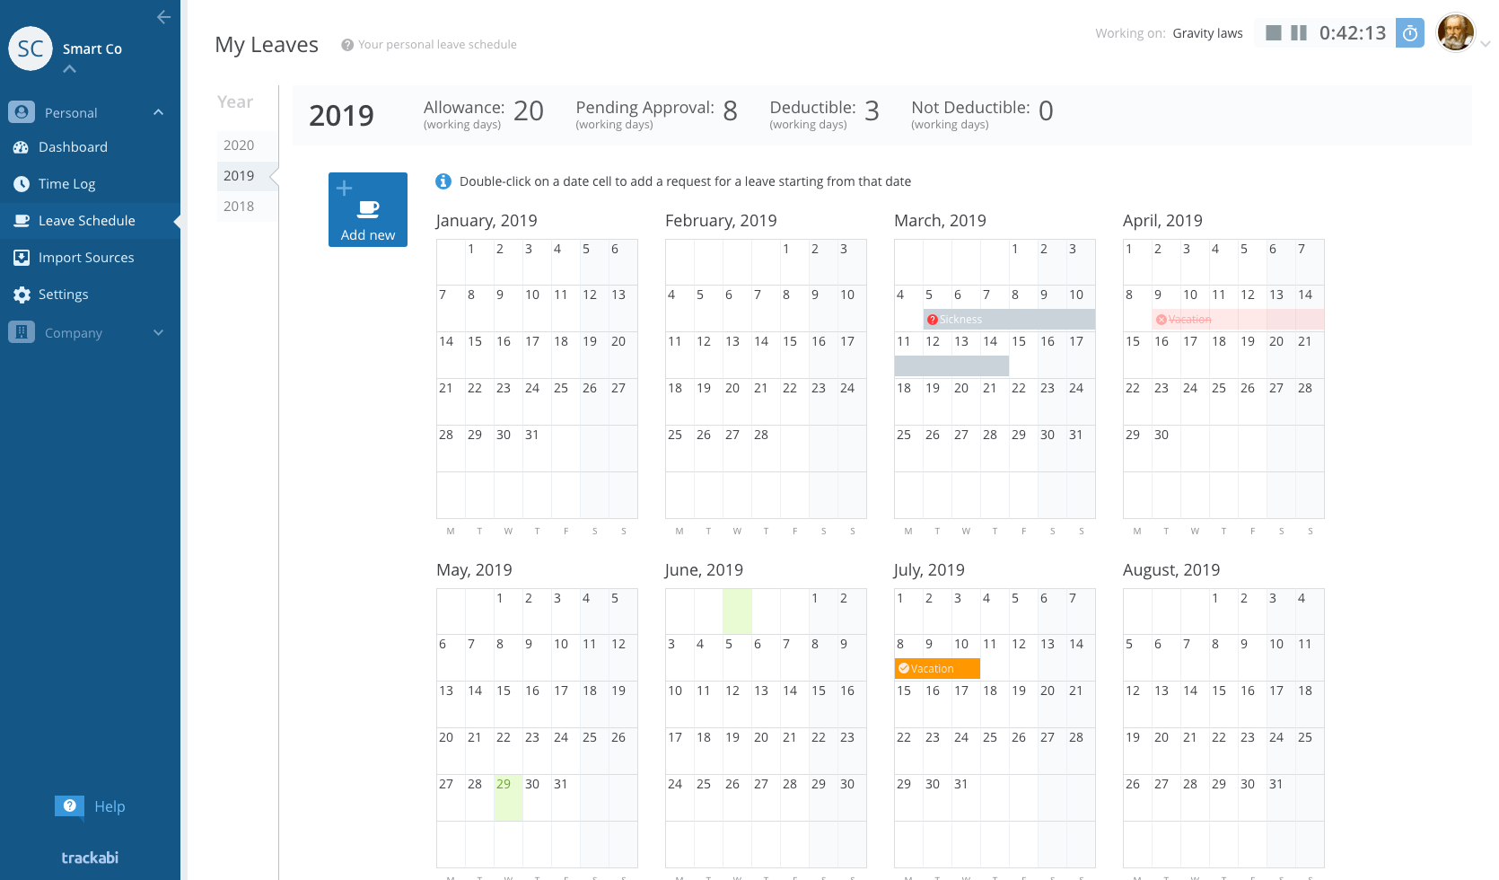Click the Gravity laws task name

click(1207, 33)
